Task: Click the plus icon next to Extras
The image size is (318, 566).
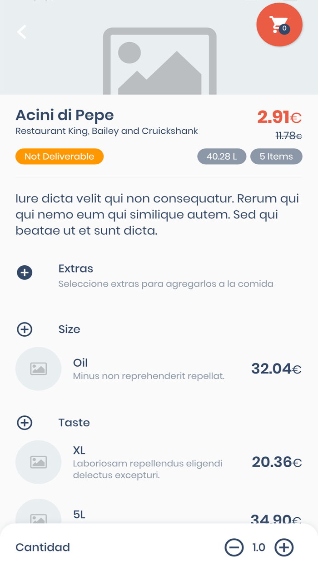Action: coord(24,272)
